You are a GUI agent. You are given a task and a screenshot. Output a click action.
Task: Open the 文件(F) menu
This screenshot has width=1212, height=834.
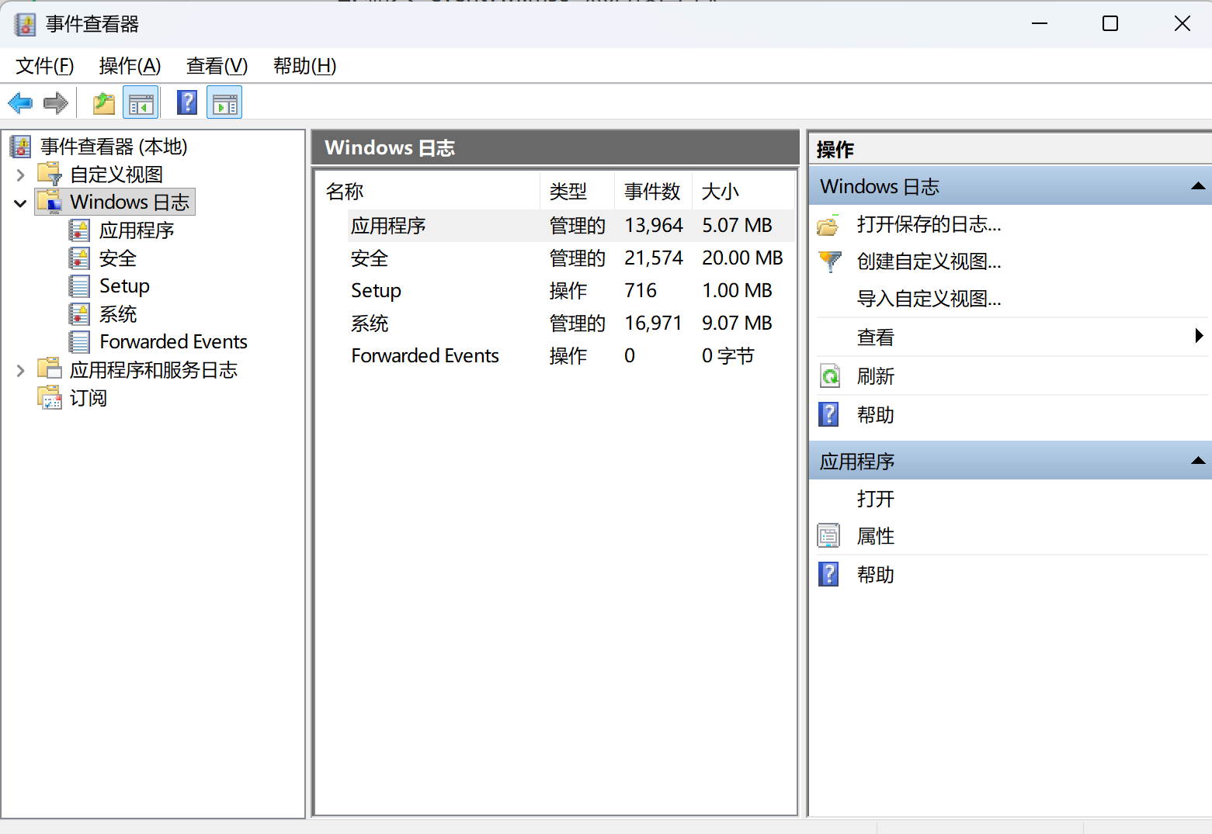pos(45,66)
